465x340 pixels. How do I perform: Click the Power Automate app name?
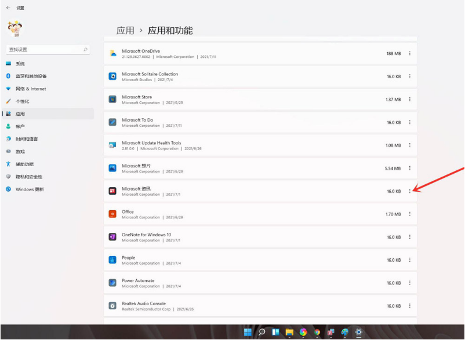point(138,280)
